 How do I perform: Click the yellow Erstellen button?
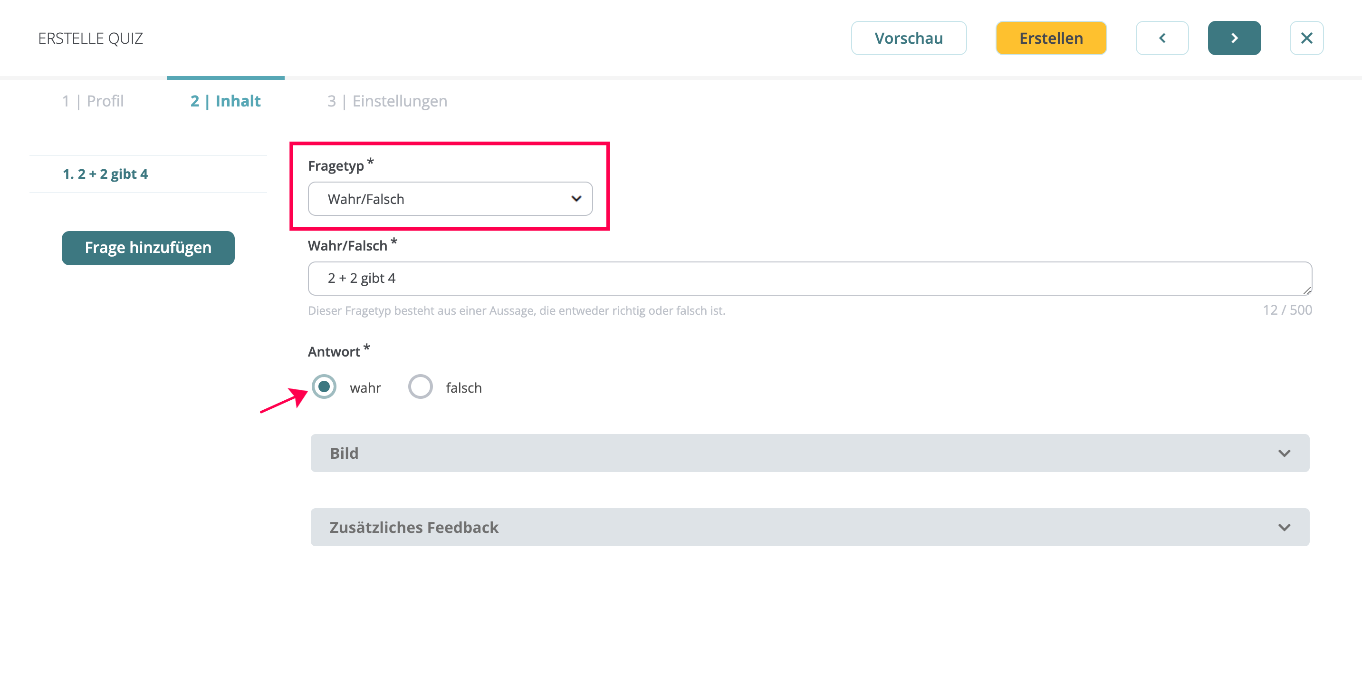[x=1051, y=38]
